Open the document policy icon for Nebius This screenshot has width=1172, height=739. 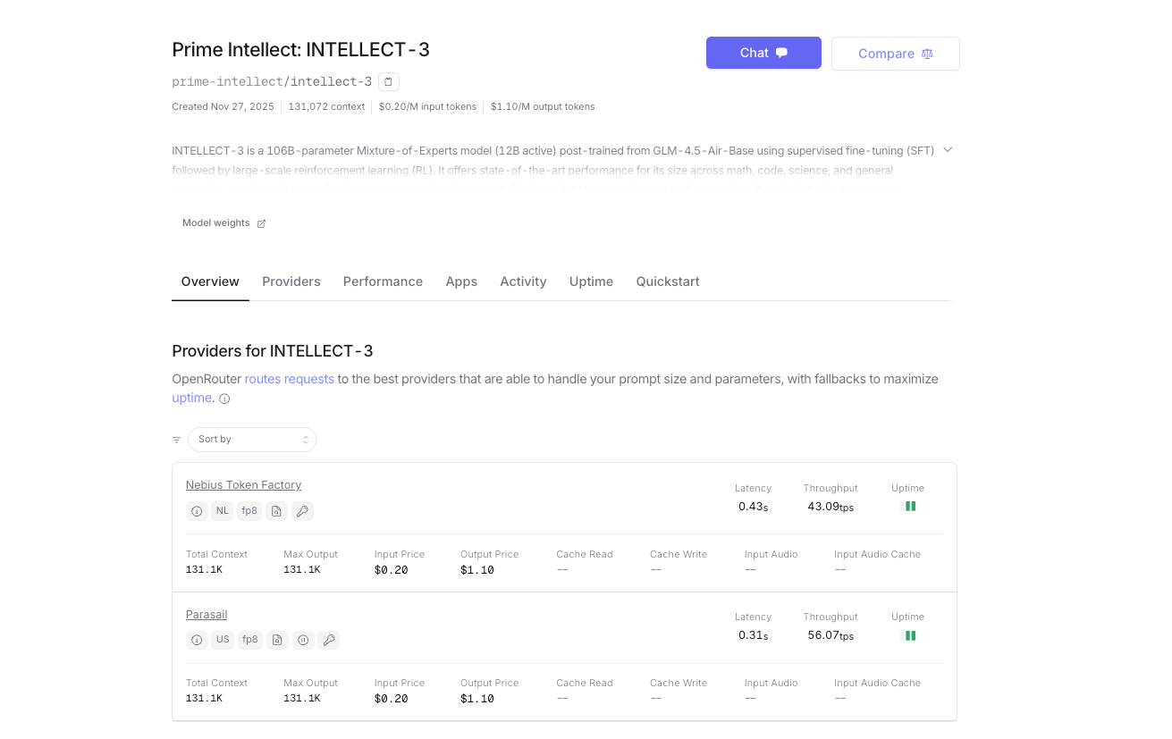(x=276, y=511)
